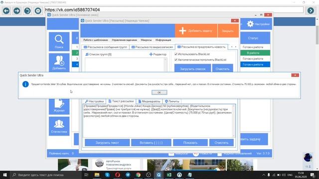Click the browser back arrow button
Screen dimensions: 319x179
click(x=6, y=10)
